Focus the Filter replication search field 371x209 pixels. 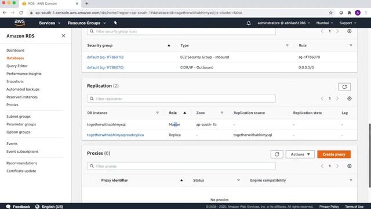click(181, 99)
